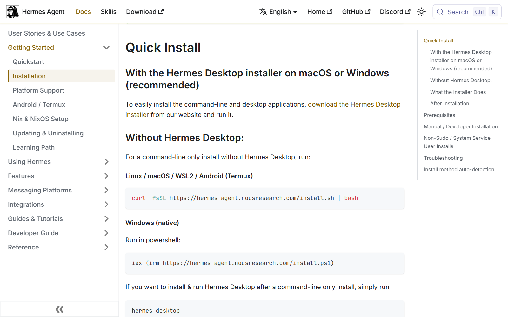508x317 pixels.
Task: Go to the Home external link
Action: (x=320, y=12)
